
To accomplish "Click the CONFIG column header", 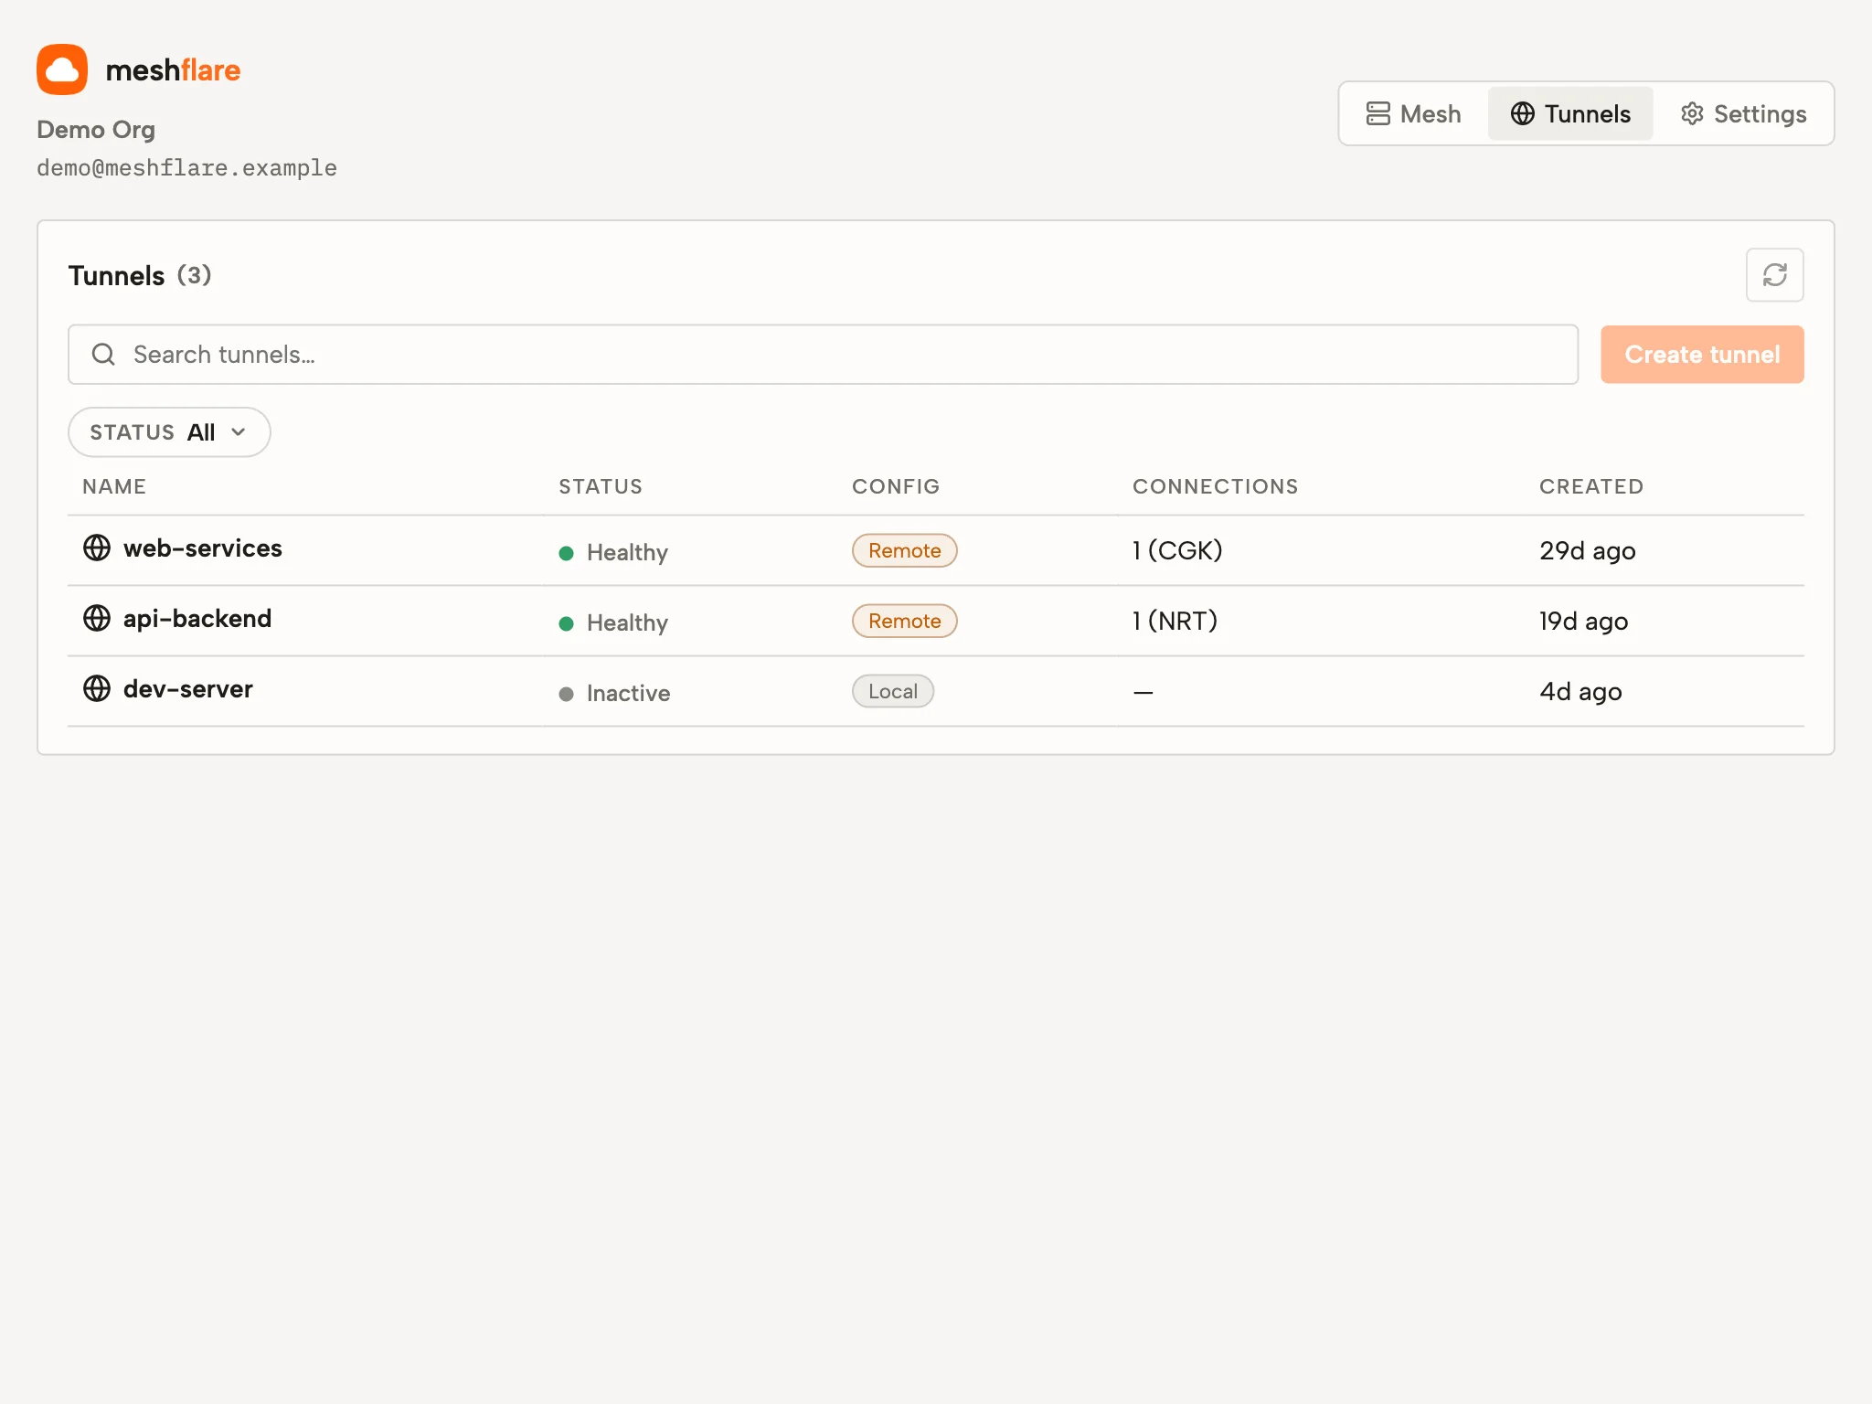I will tap(896, 486).
